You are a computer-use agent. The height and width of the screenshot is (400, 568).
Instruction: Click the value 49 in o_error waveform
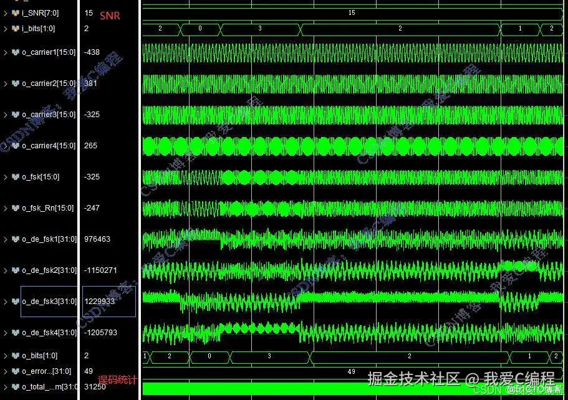point(351,372)
